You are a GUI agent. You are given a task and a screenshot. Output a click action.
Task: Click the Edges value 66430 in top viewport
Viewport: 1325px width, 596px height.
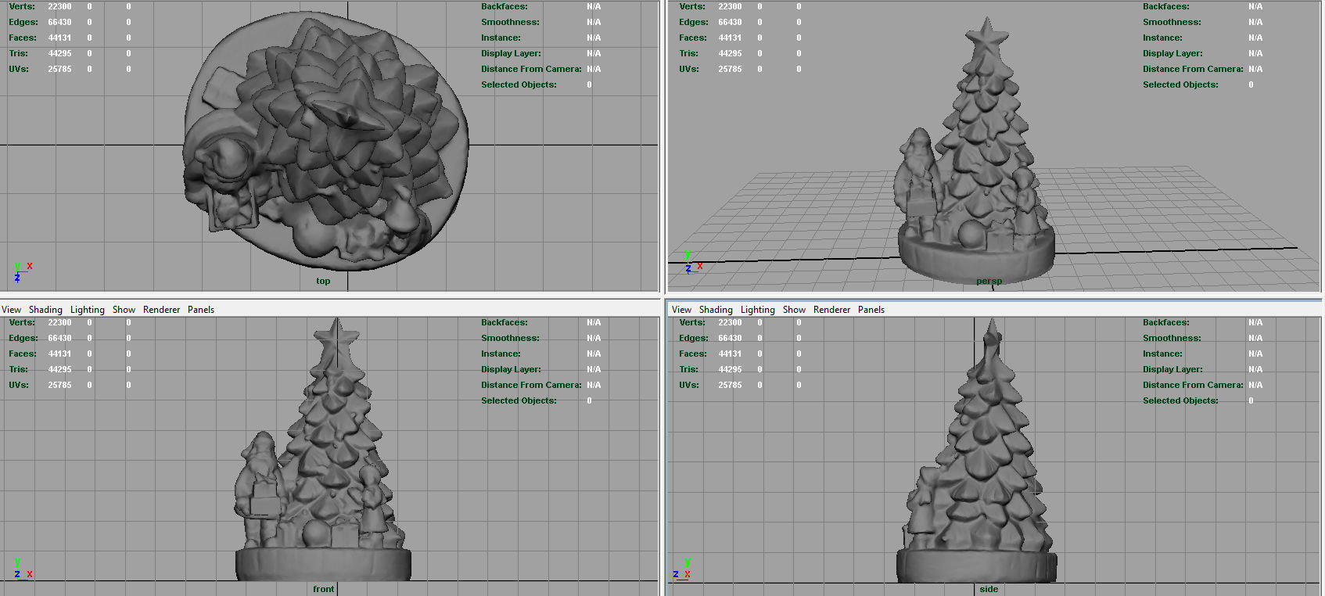(x=59, y=22)
